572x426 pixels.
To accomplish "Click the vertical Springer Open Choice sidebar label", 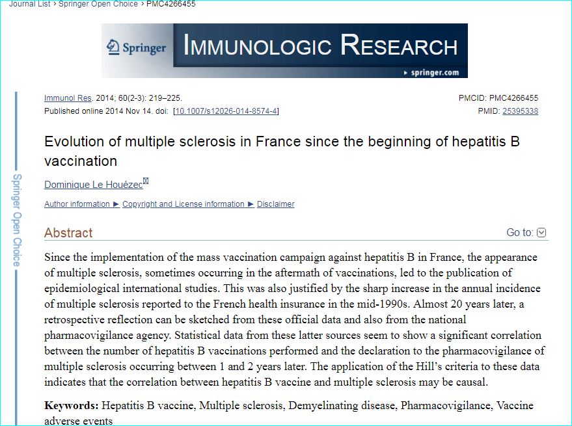I will coord(17,220).
